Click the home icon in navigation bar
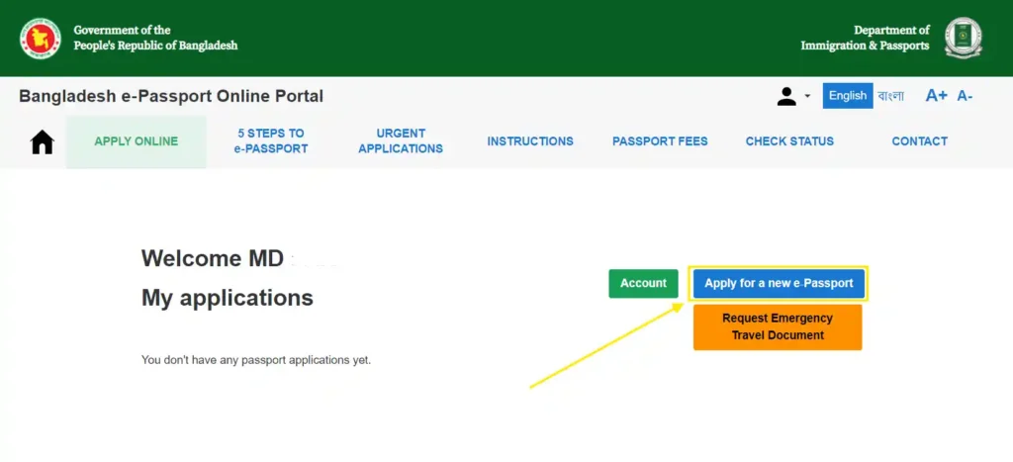Viewport: 1013px width, 462px height. pyautogui.click(x=42, y=141)
